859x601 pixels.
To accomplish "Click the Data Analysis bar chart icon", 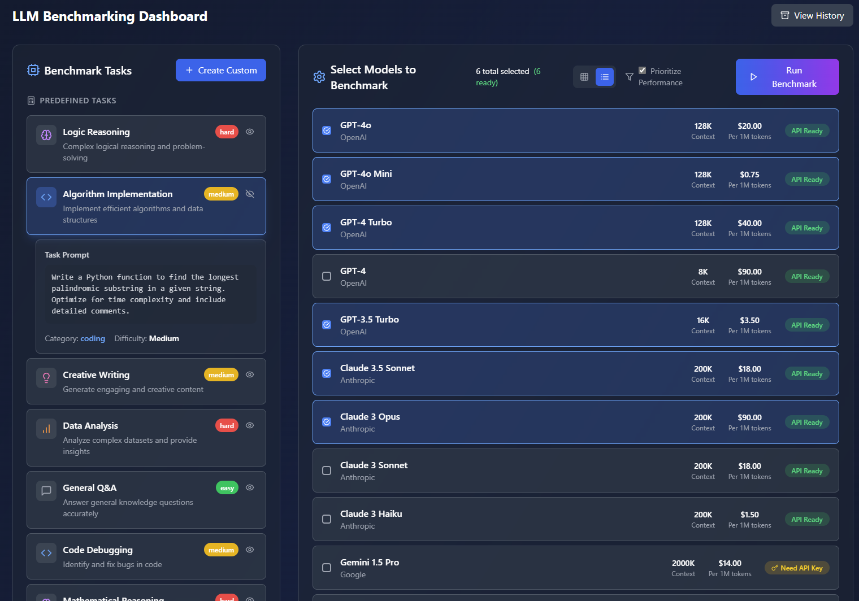I will (x=46, y=429).
